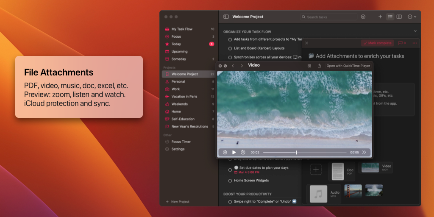The height and width of the screenshot is (217, 434).
Task: Skip forward 15 seconds in video
Action: coord(243,152)
